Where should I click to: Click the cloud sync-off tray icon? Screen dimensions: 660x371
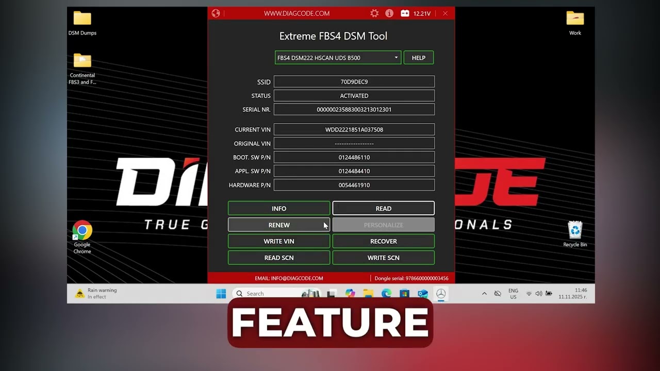(498, 294)
